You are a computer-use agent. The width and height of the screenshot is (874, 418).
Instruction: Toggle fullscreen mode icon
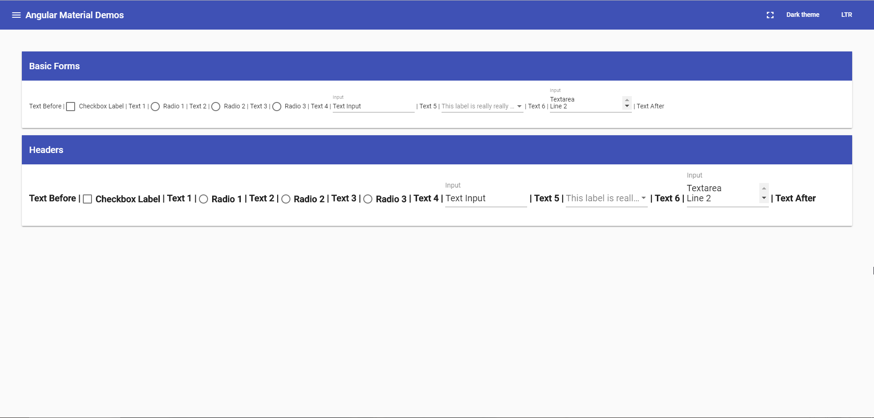[x=770, y=15]
